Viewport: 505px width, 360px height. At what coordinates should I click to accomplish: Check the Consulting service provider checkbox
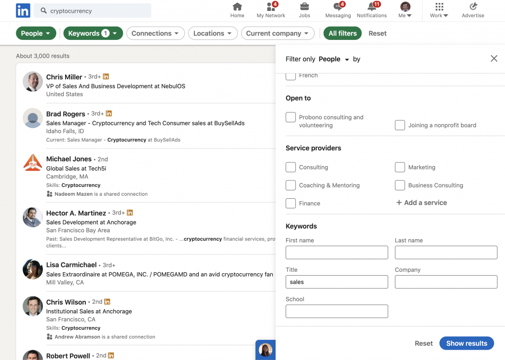coord(290,167)
